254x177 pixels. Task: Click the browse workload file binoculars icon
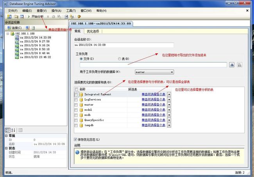pyautogui.click(x=232, y=65)
